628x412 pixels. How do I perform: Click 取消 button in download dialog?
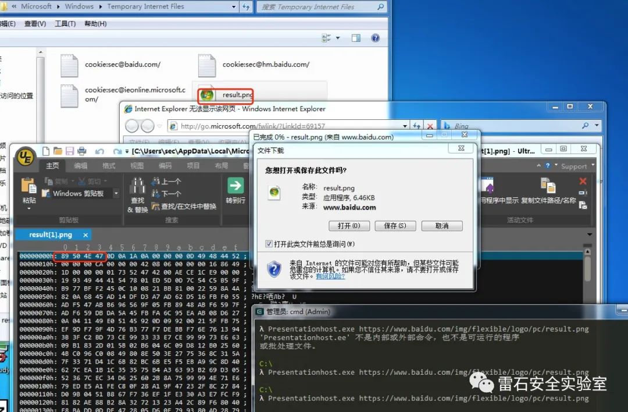click(442, 226)
